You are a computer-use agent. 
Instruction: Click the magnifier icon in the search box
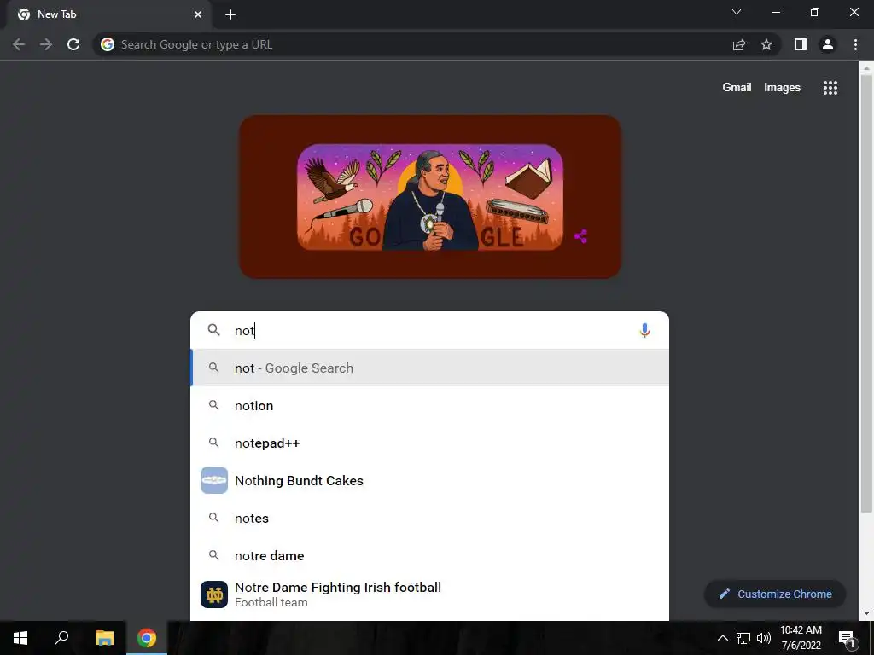213,330
